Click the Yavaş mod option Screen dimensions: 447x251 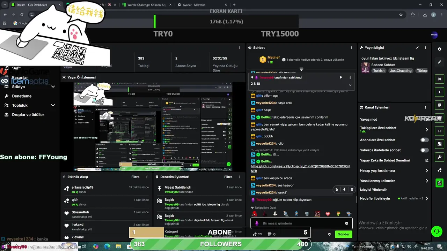tap(368, 120)
